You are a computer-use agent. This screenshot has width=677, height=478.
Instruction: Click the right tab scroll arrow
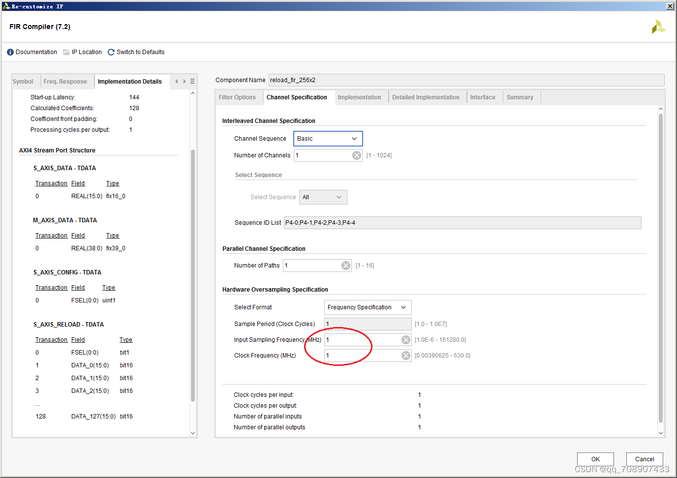click(x=185, y=82)
